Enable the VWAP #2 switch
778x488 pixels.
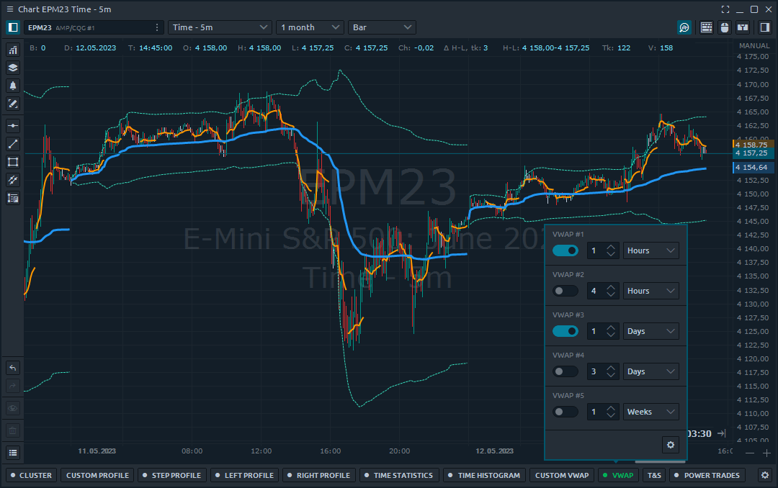[565, 291]
